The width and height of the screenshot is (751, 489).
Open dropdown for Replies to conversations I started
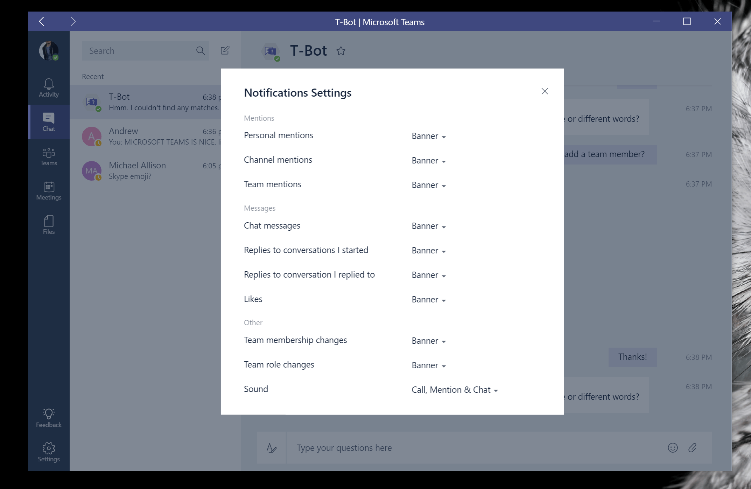429,251
